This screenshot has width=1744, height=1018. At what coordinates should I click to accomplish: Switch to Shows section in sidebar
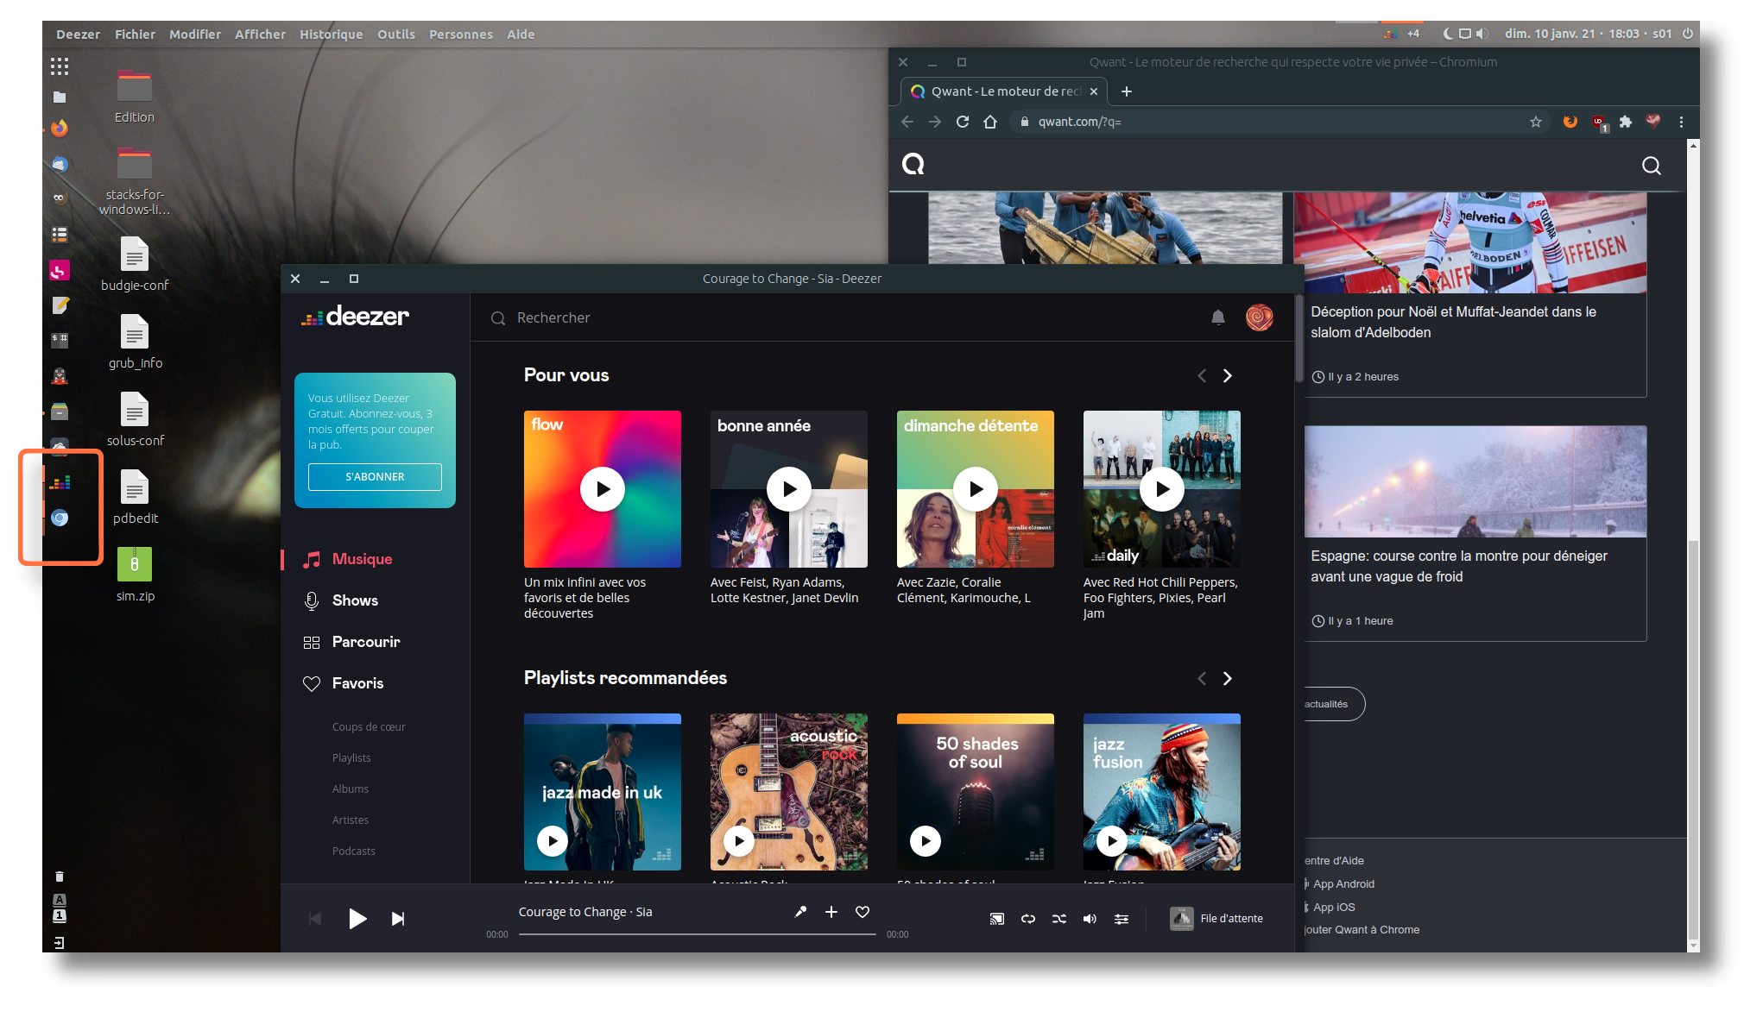point(355,600)
